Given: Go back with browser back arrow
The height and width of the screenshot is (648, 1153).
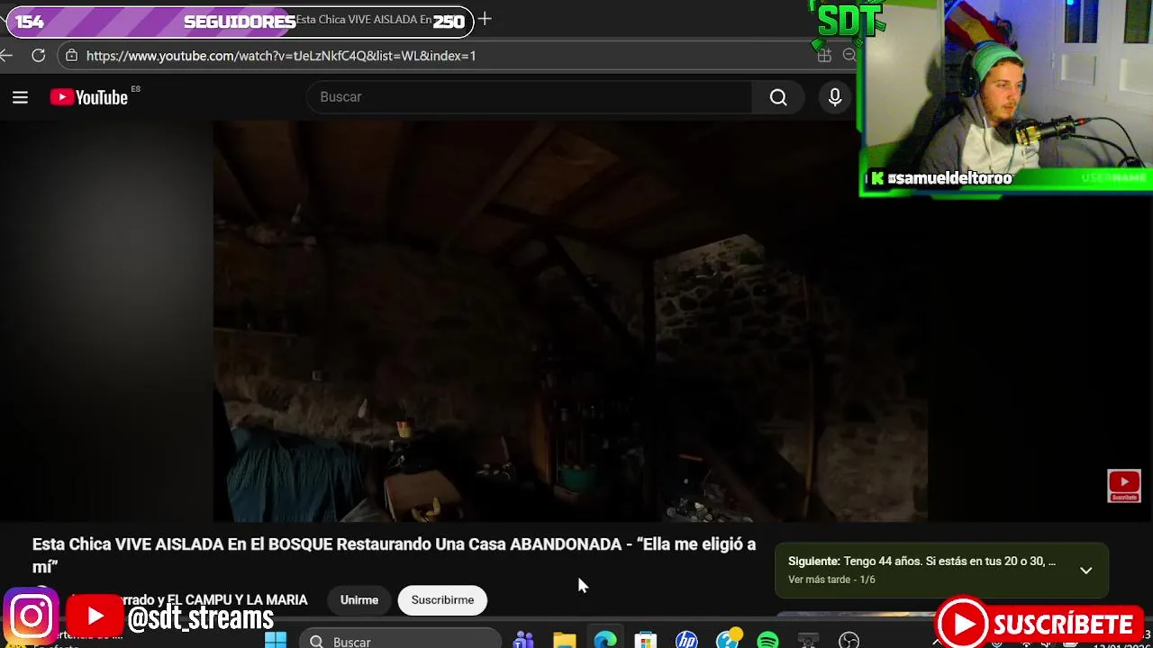Looking at the screenshot, I should click(x=6, y=56).
